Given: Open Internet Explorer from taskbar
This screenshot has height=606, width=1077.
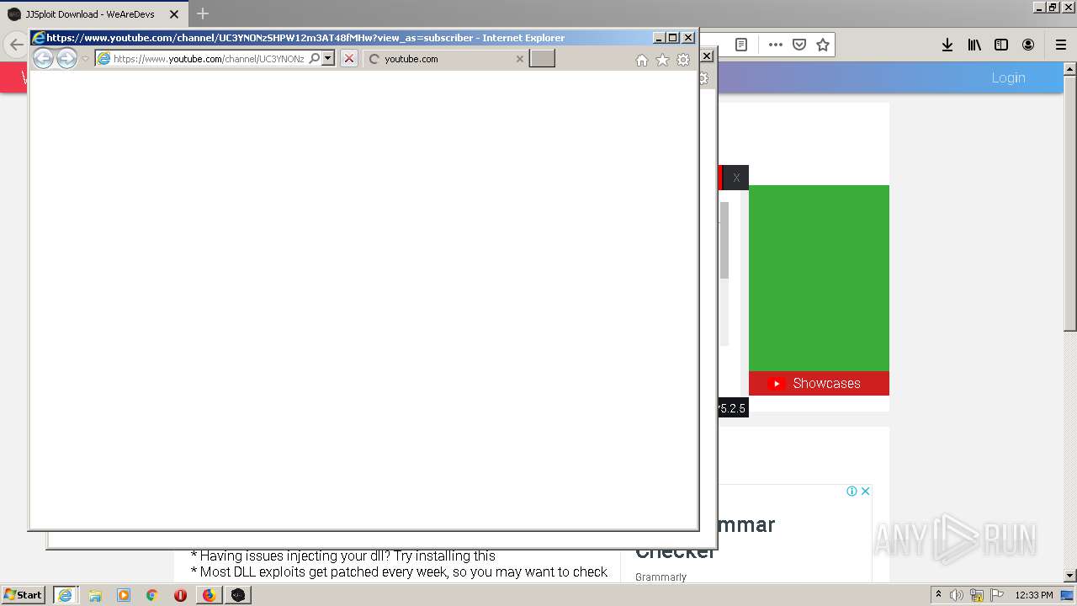Looking at the screenshot, I should point(66,595).
